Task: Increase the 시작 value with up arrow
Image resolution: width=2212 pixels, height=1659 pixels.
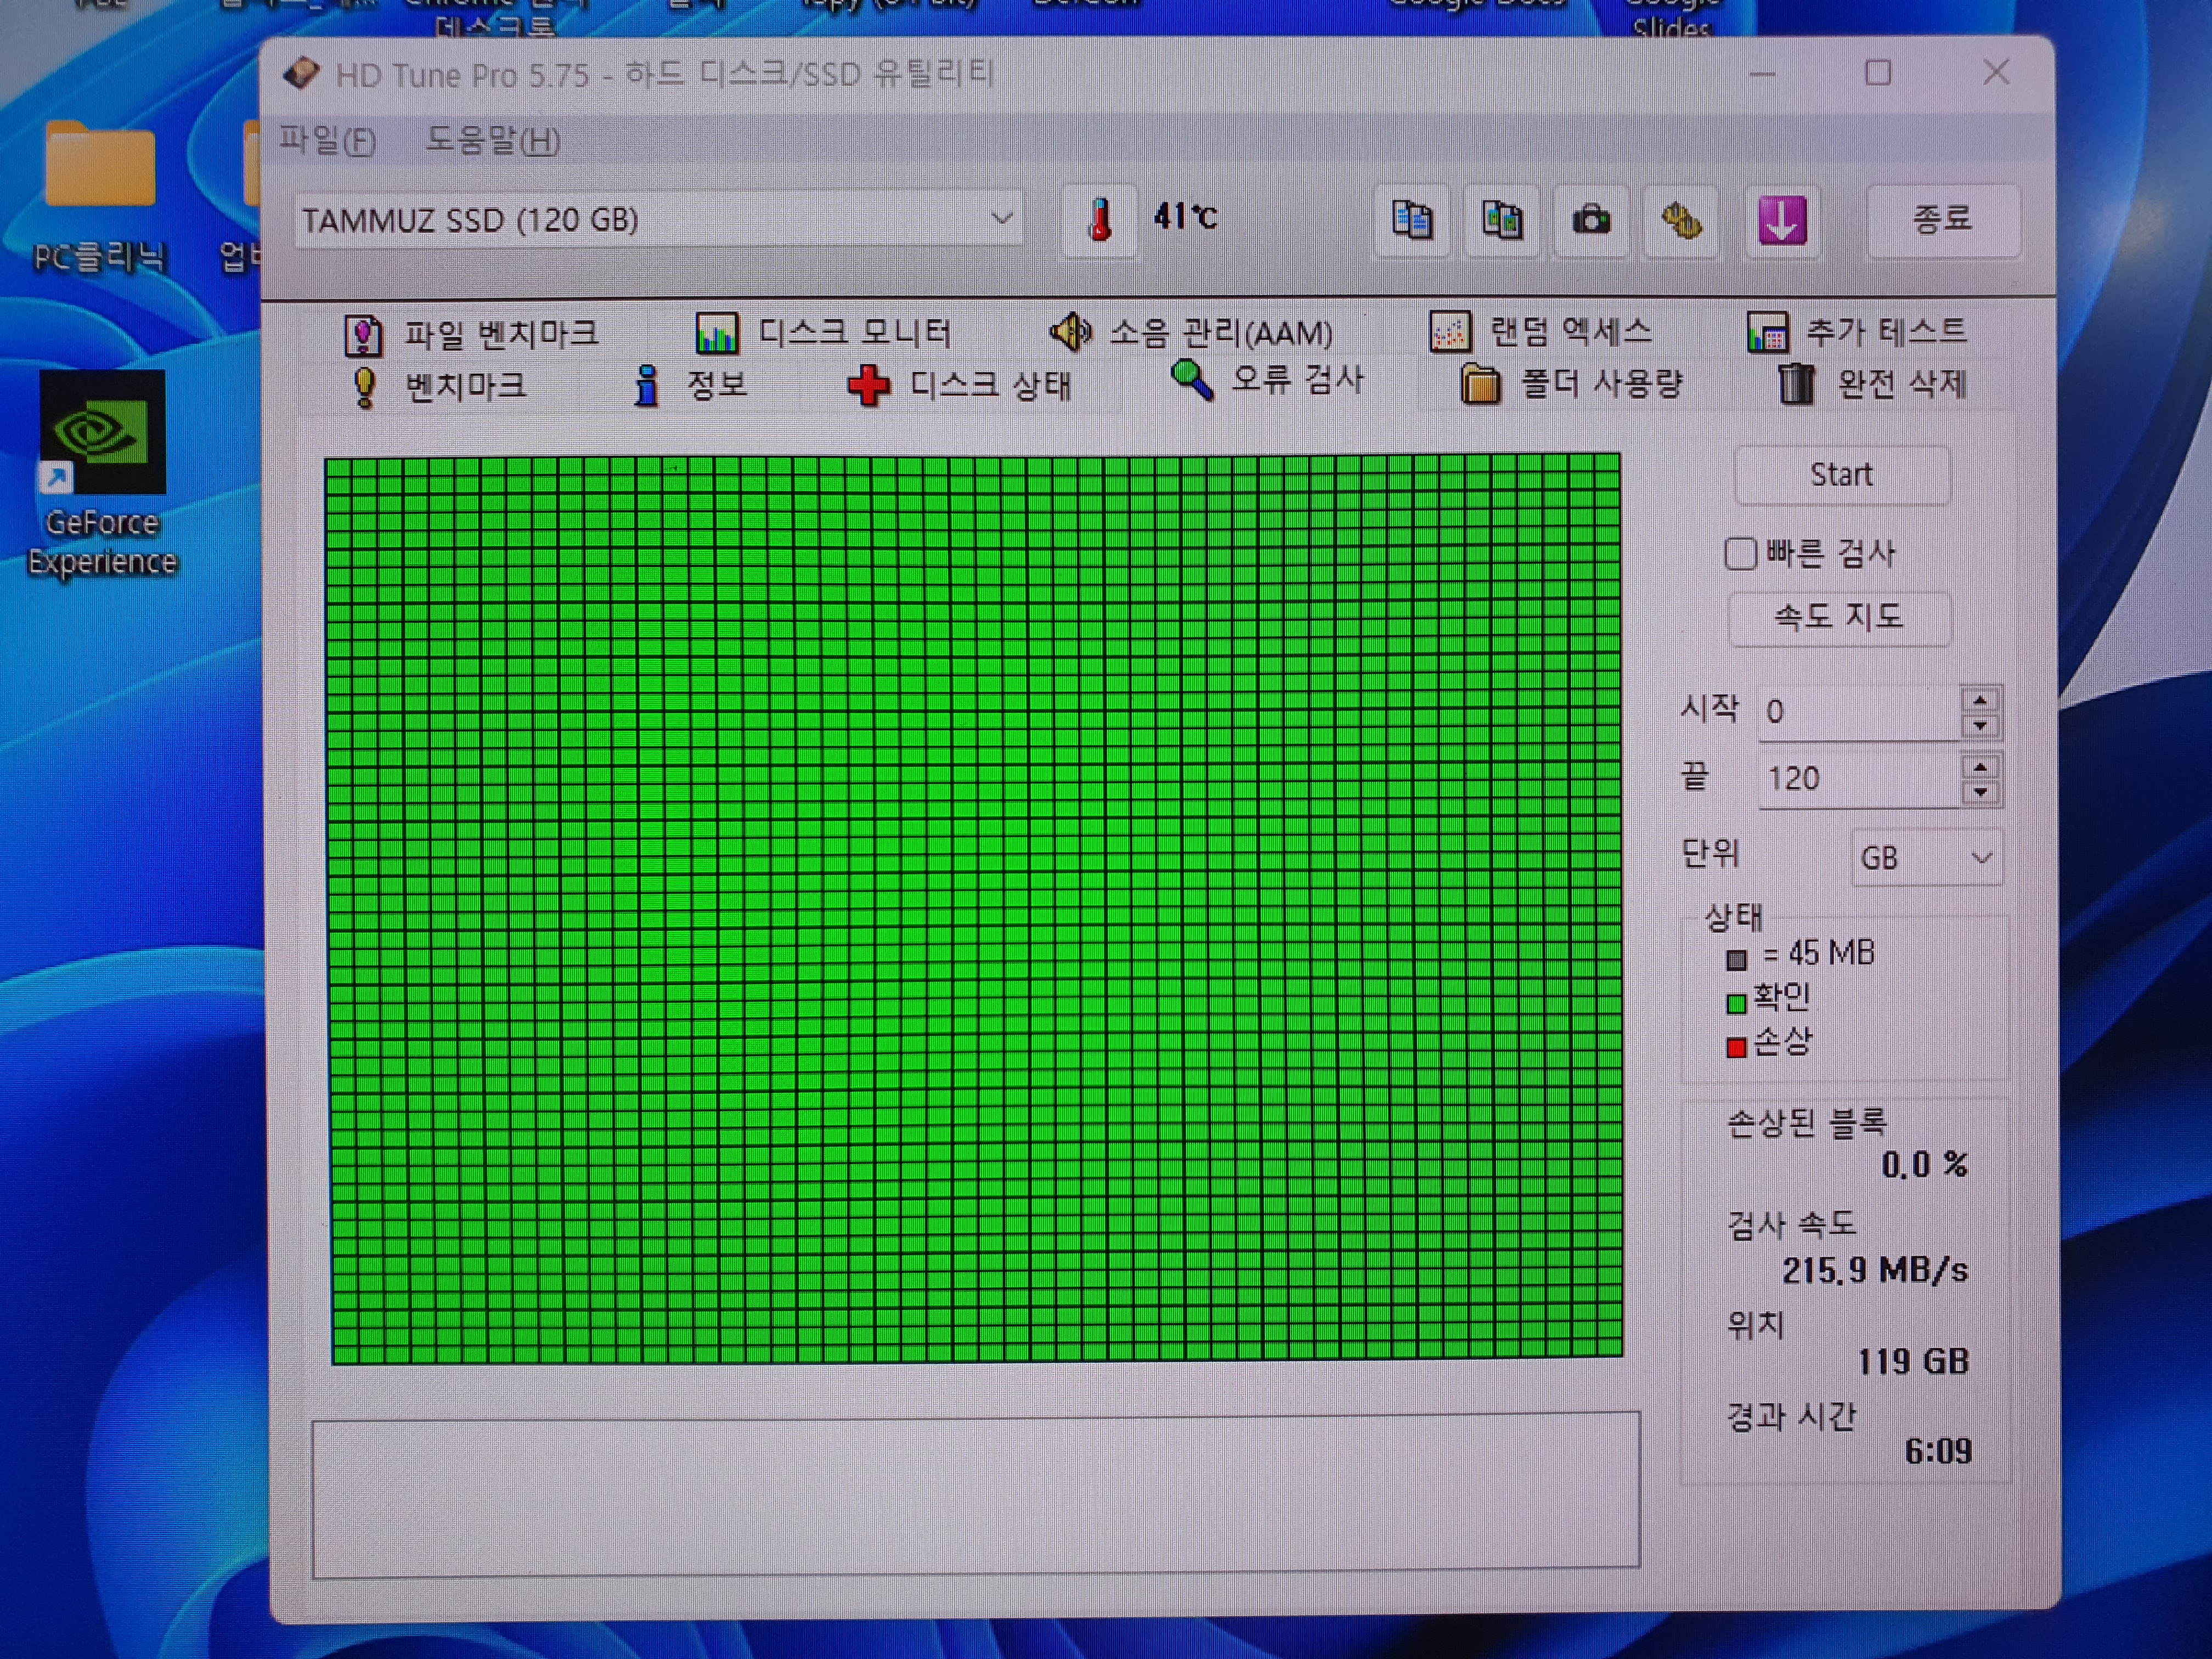Action: click(1980, 699)
